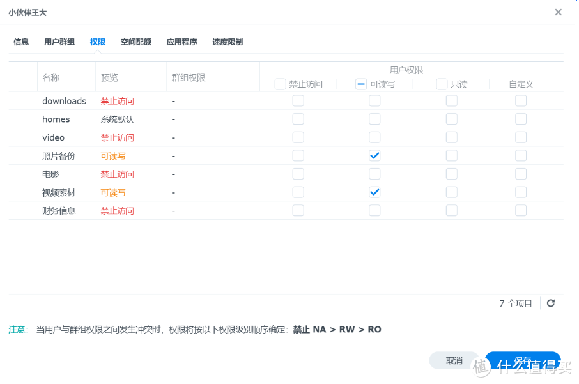Switch to the 速度限制 tab
This screenshot has width=579, height=384.
pos(228,42)
